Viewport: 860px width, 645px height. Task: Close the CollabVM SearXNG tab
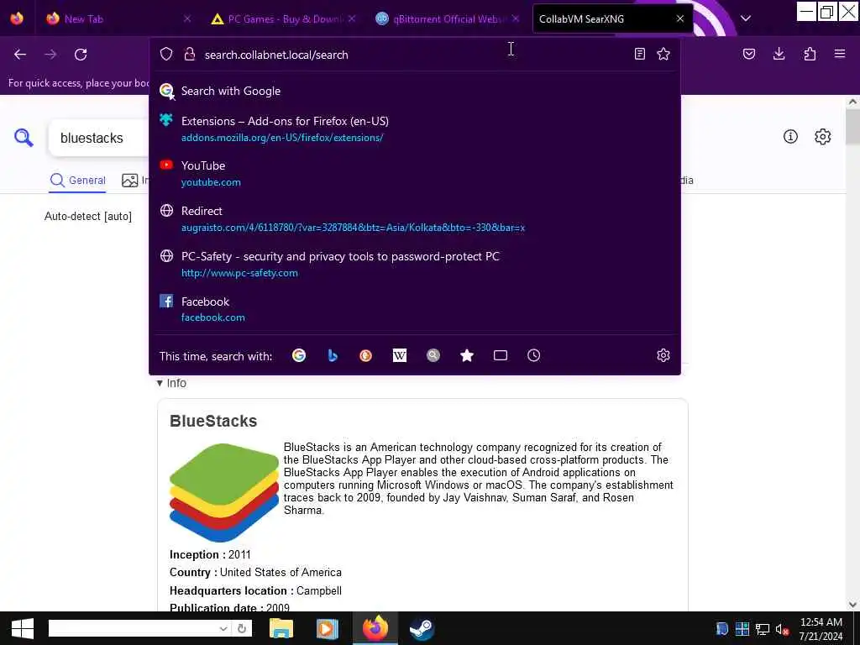[x=680, y=18]
